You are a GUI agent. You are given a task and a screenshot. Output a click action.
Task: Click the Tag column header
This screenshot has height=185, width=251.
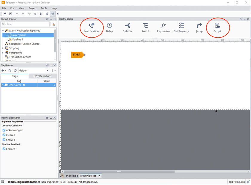click(19, 81)
